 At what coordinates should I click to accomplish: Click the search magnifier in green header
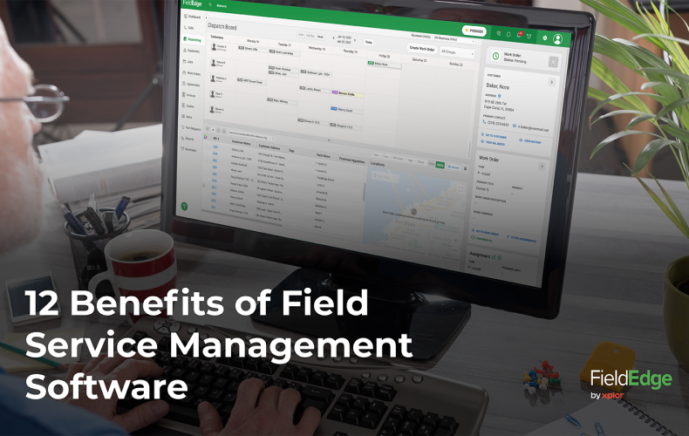point(210,4)
